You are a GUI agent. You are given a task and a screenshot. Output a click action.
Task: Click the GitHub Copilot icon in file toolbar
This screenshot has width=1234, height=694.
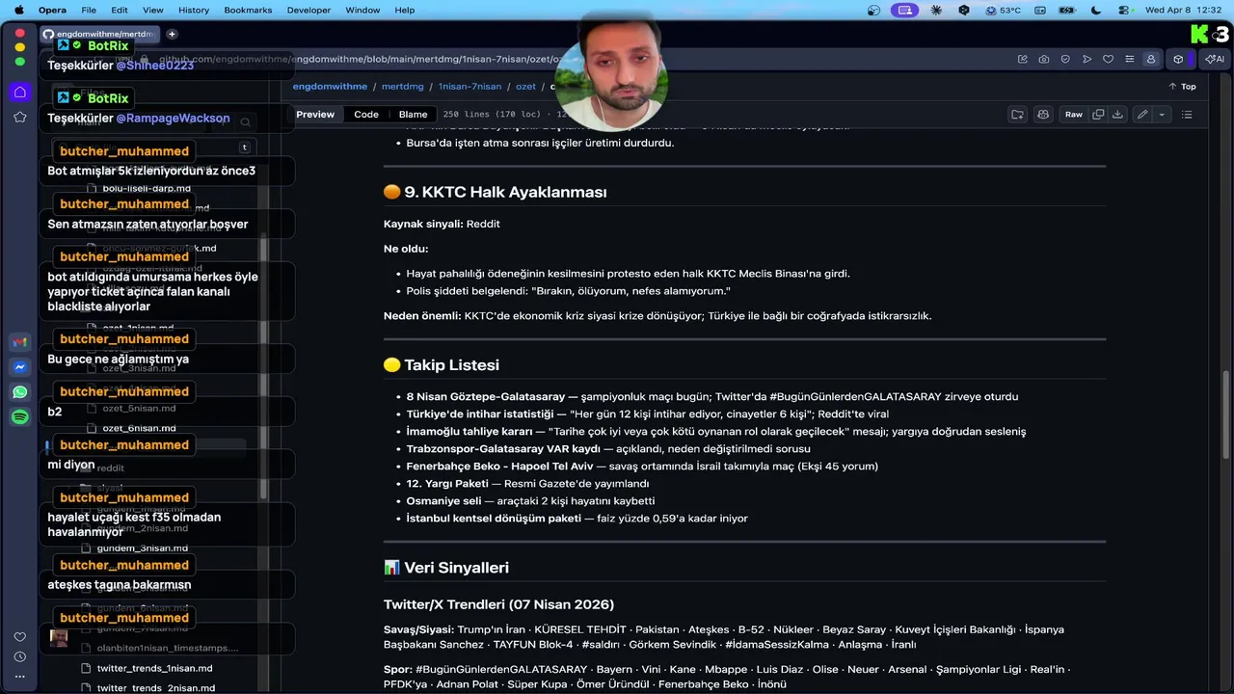pos(1042,114)
